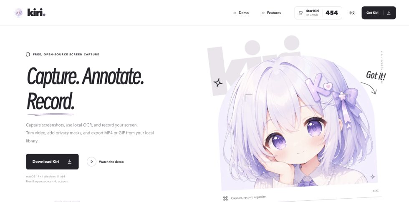Click the play circle icon
This screenshot has height=202, width=409.
[91, 162]
